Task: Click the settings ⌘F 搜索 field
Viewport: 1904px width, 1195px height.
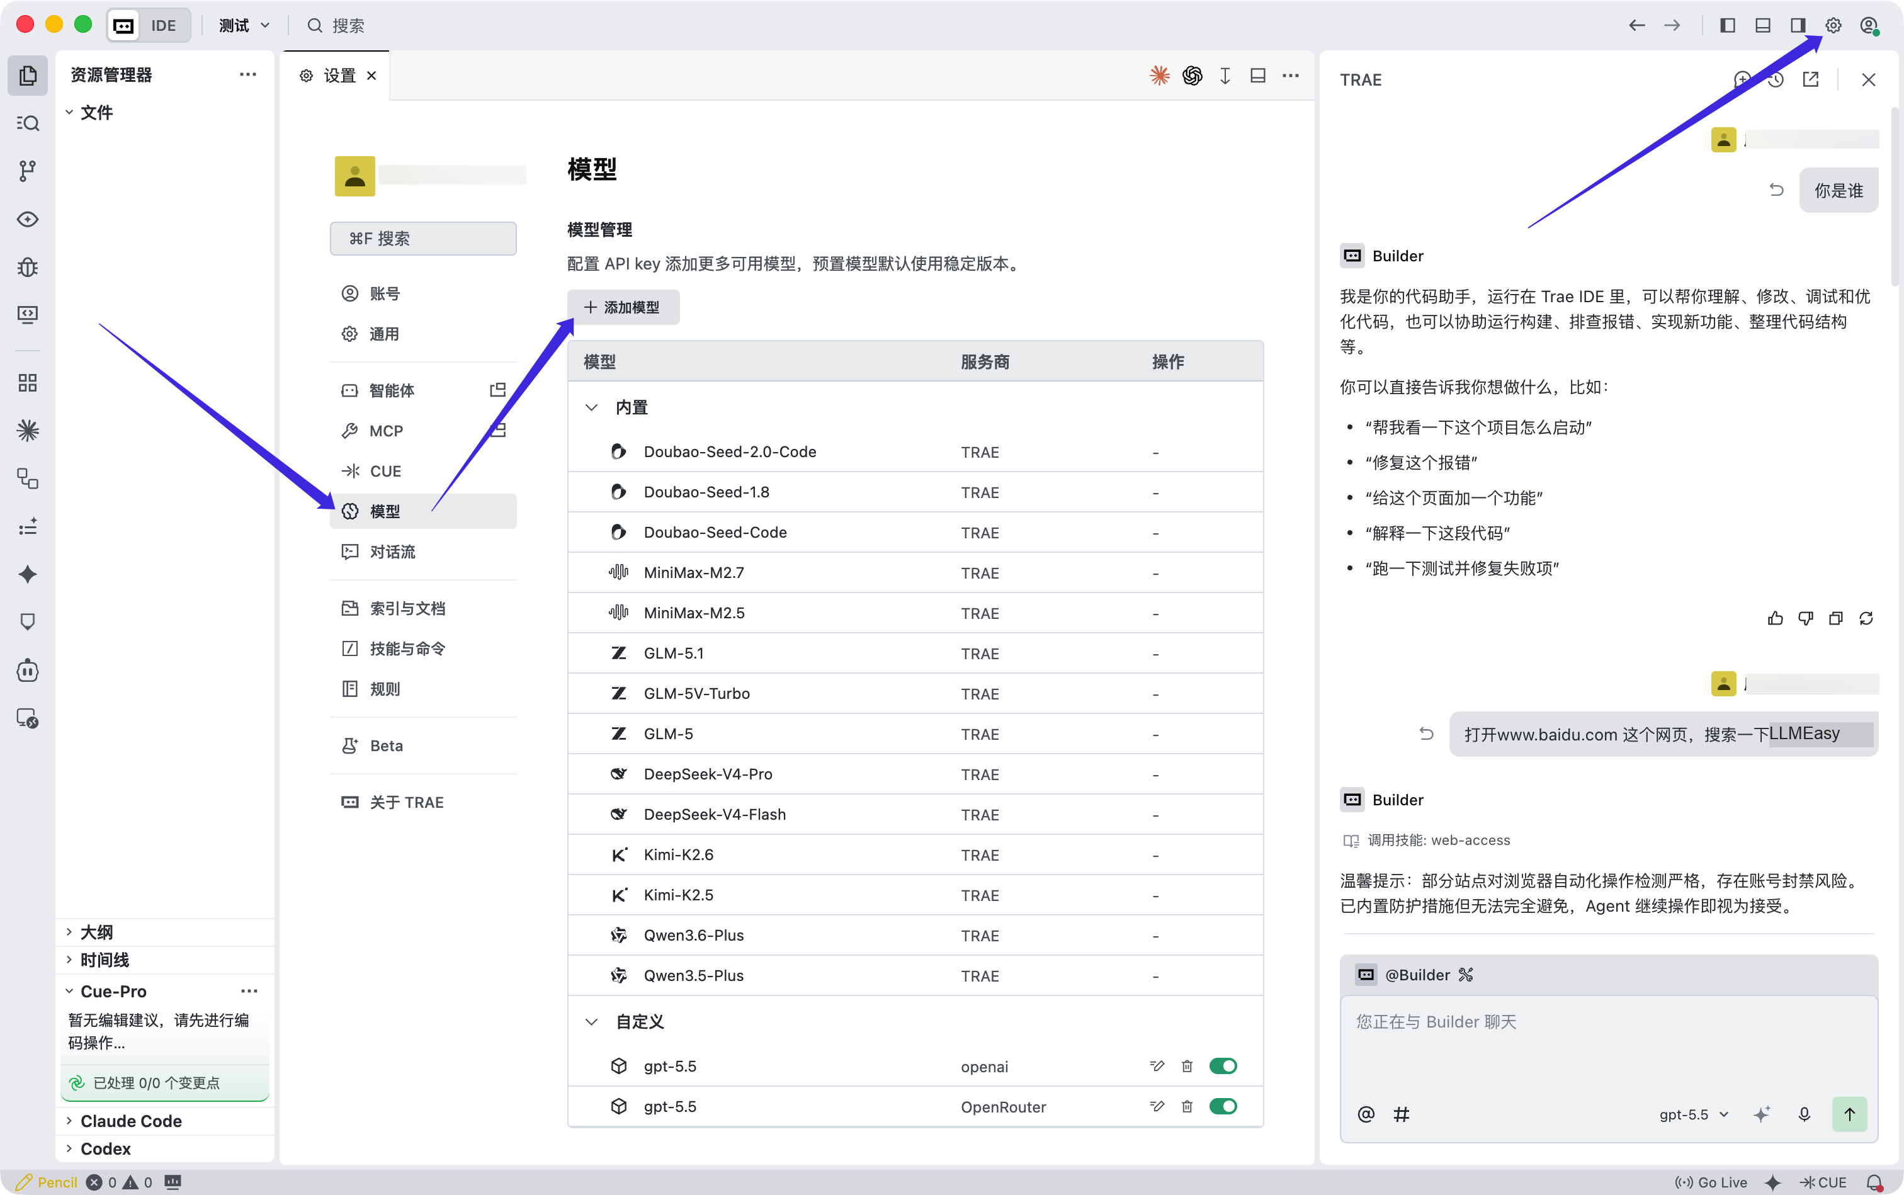Action: 423,238
